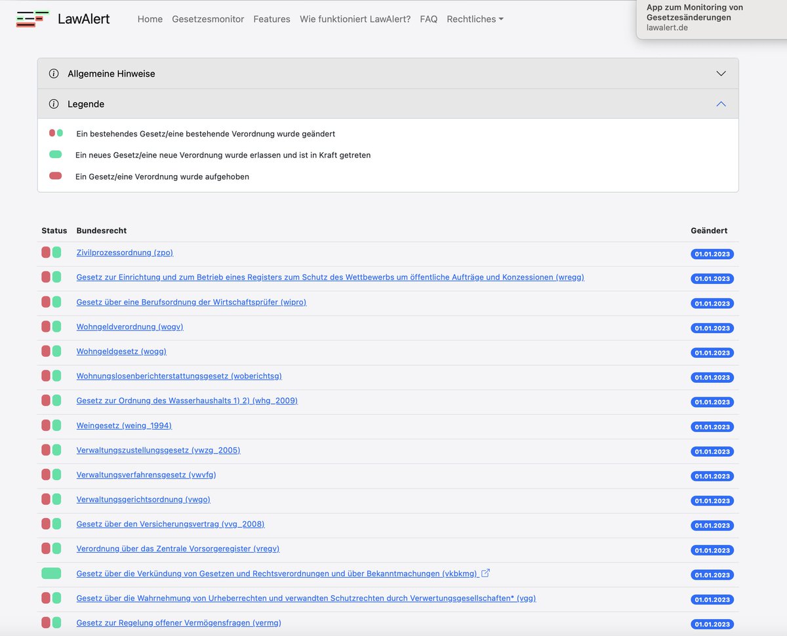Collapse the Legende section chevron
Image resolution: width=787 pixels, height=636 pixels.
[x=721, y=104]
